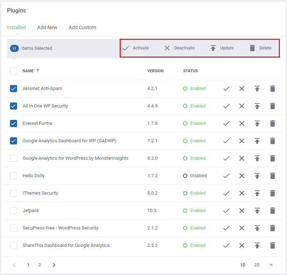
Task: Delete SecuPress Free plugin trash icon
Action: pyautogui.click(x=272, y=228)
